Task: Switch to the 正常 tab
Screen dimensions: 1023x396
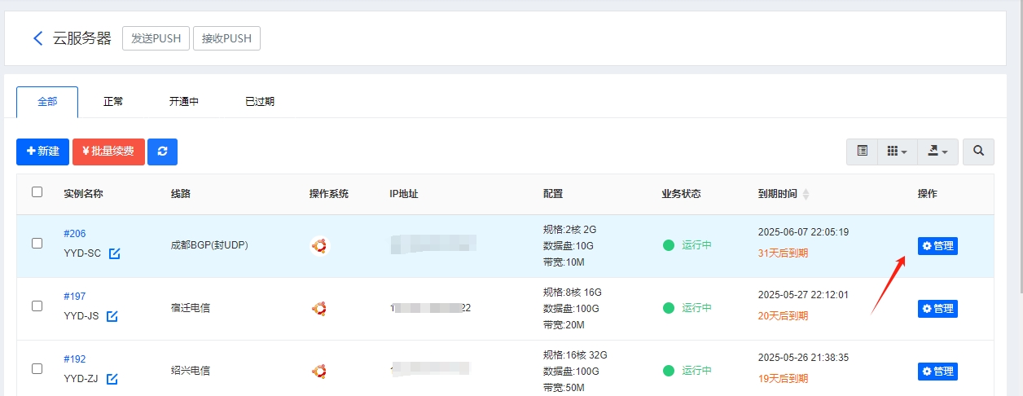Action: point(113,102)
